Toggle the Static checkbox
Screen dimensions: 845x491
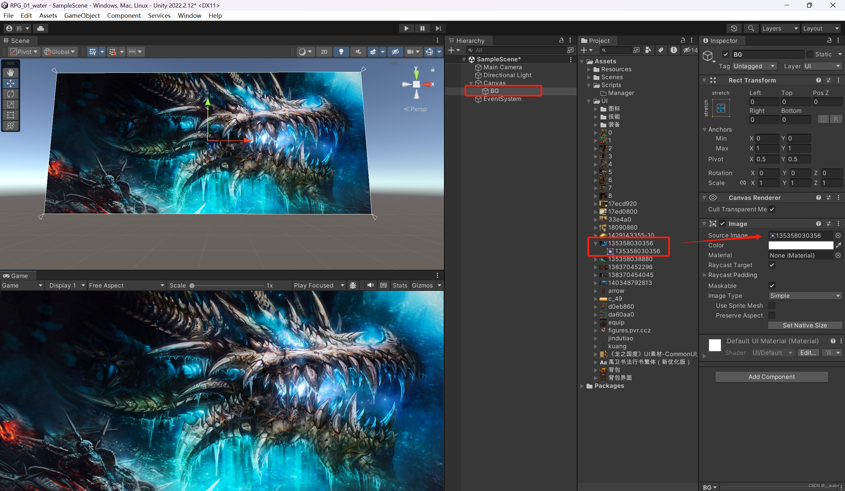(809, 54)
